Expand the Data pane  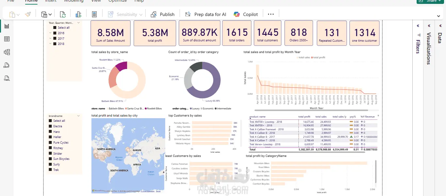440,26
